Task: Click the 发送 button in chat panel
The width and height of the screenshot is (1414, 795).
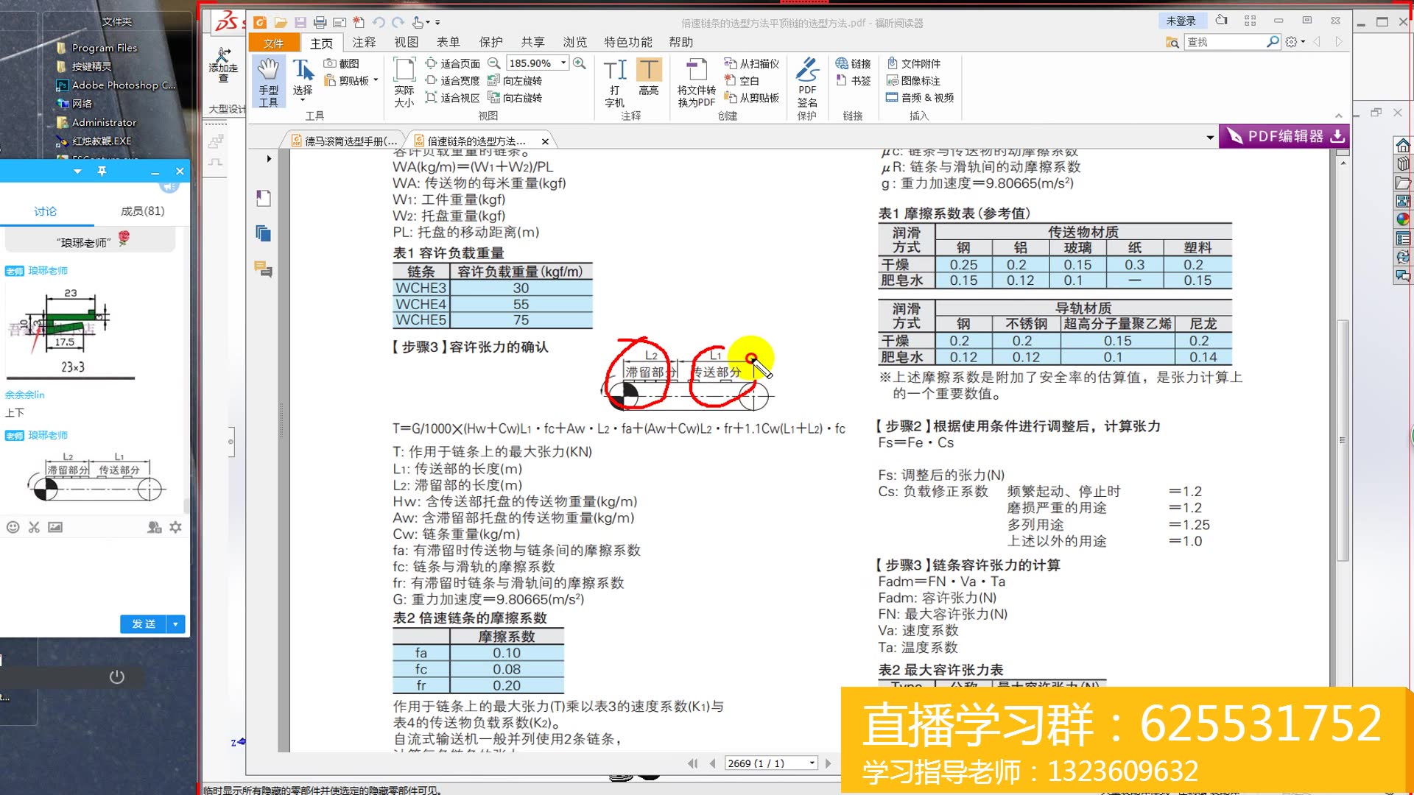Action: click(x=144, y=623)
